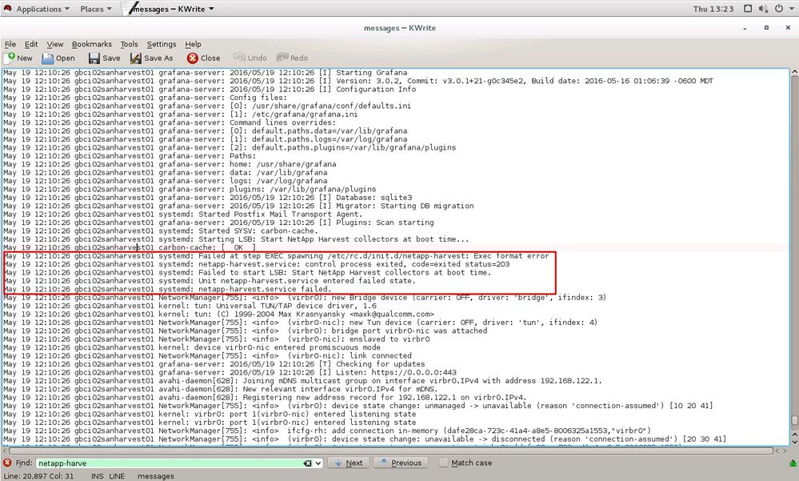Click the line 'Database: sqlite3'
This screenshot has height=481, width=799.
207,198
